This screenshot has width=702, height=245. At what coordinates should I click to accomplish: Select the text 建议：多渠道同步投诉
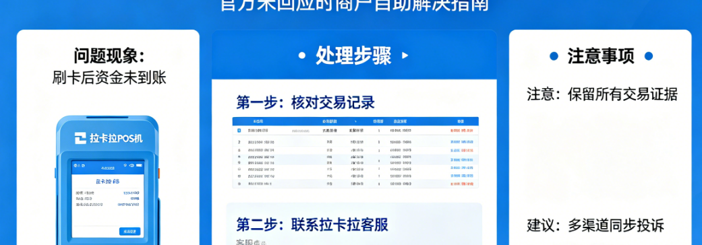tap(595, 225)
